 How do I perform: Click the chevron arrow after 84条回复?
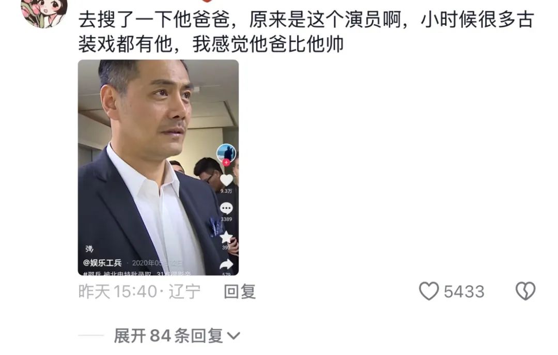pos(234,336)
